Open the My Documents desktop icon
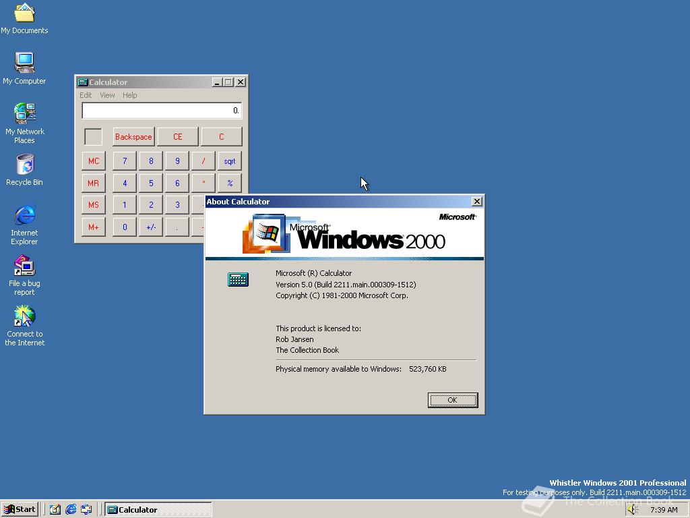690x518 pixels. click(x=24, y=18)
